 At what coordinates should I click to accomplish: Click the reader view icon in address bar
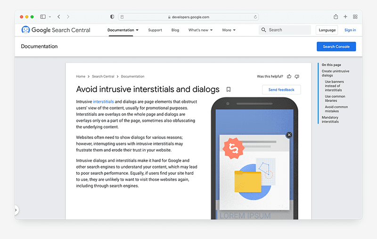click(x=122, y=17)
